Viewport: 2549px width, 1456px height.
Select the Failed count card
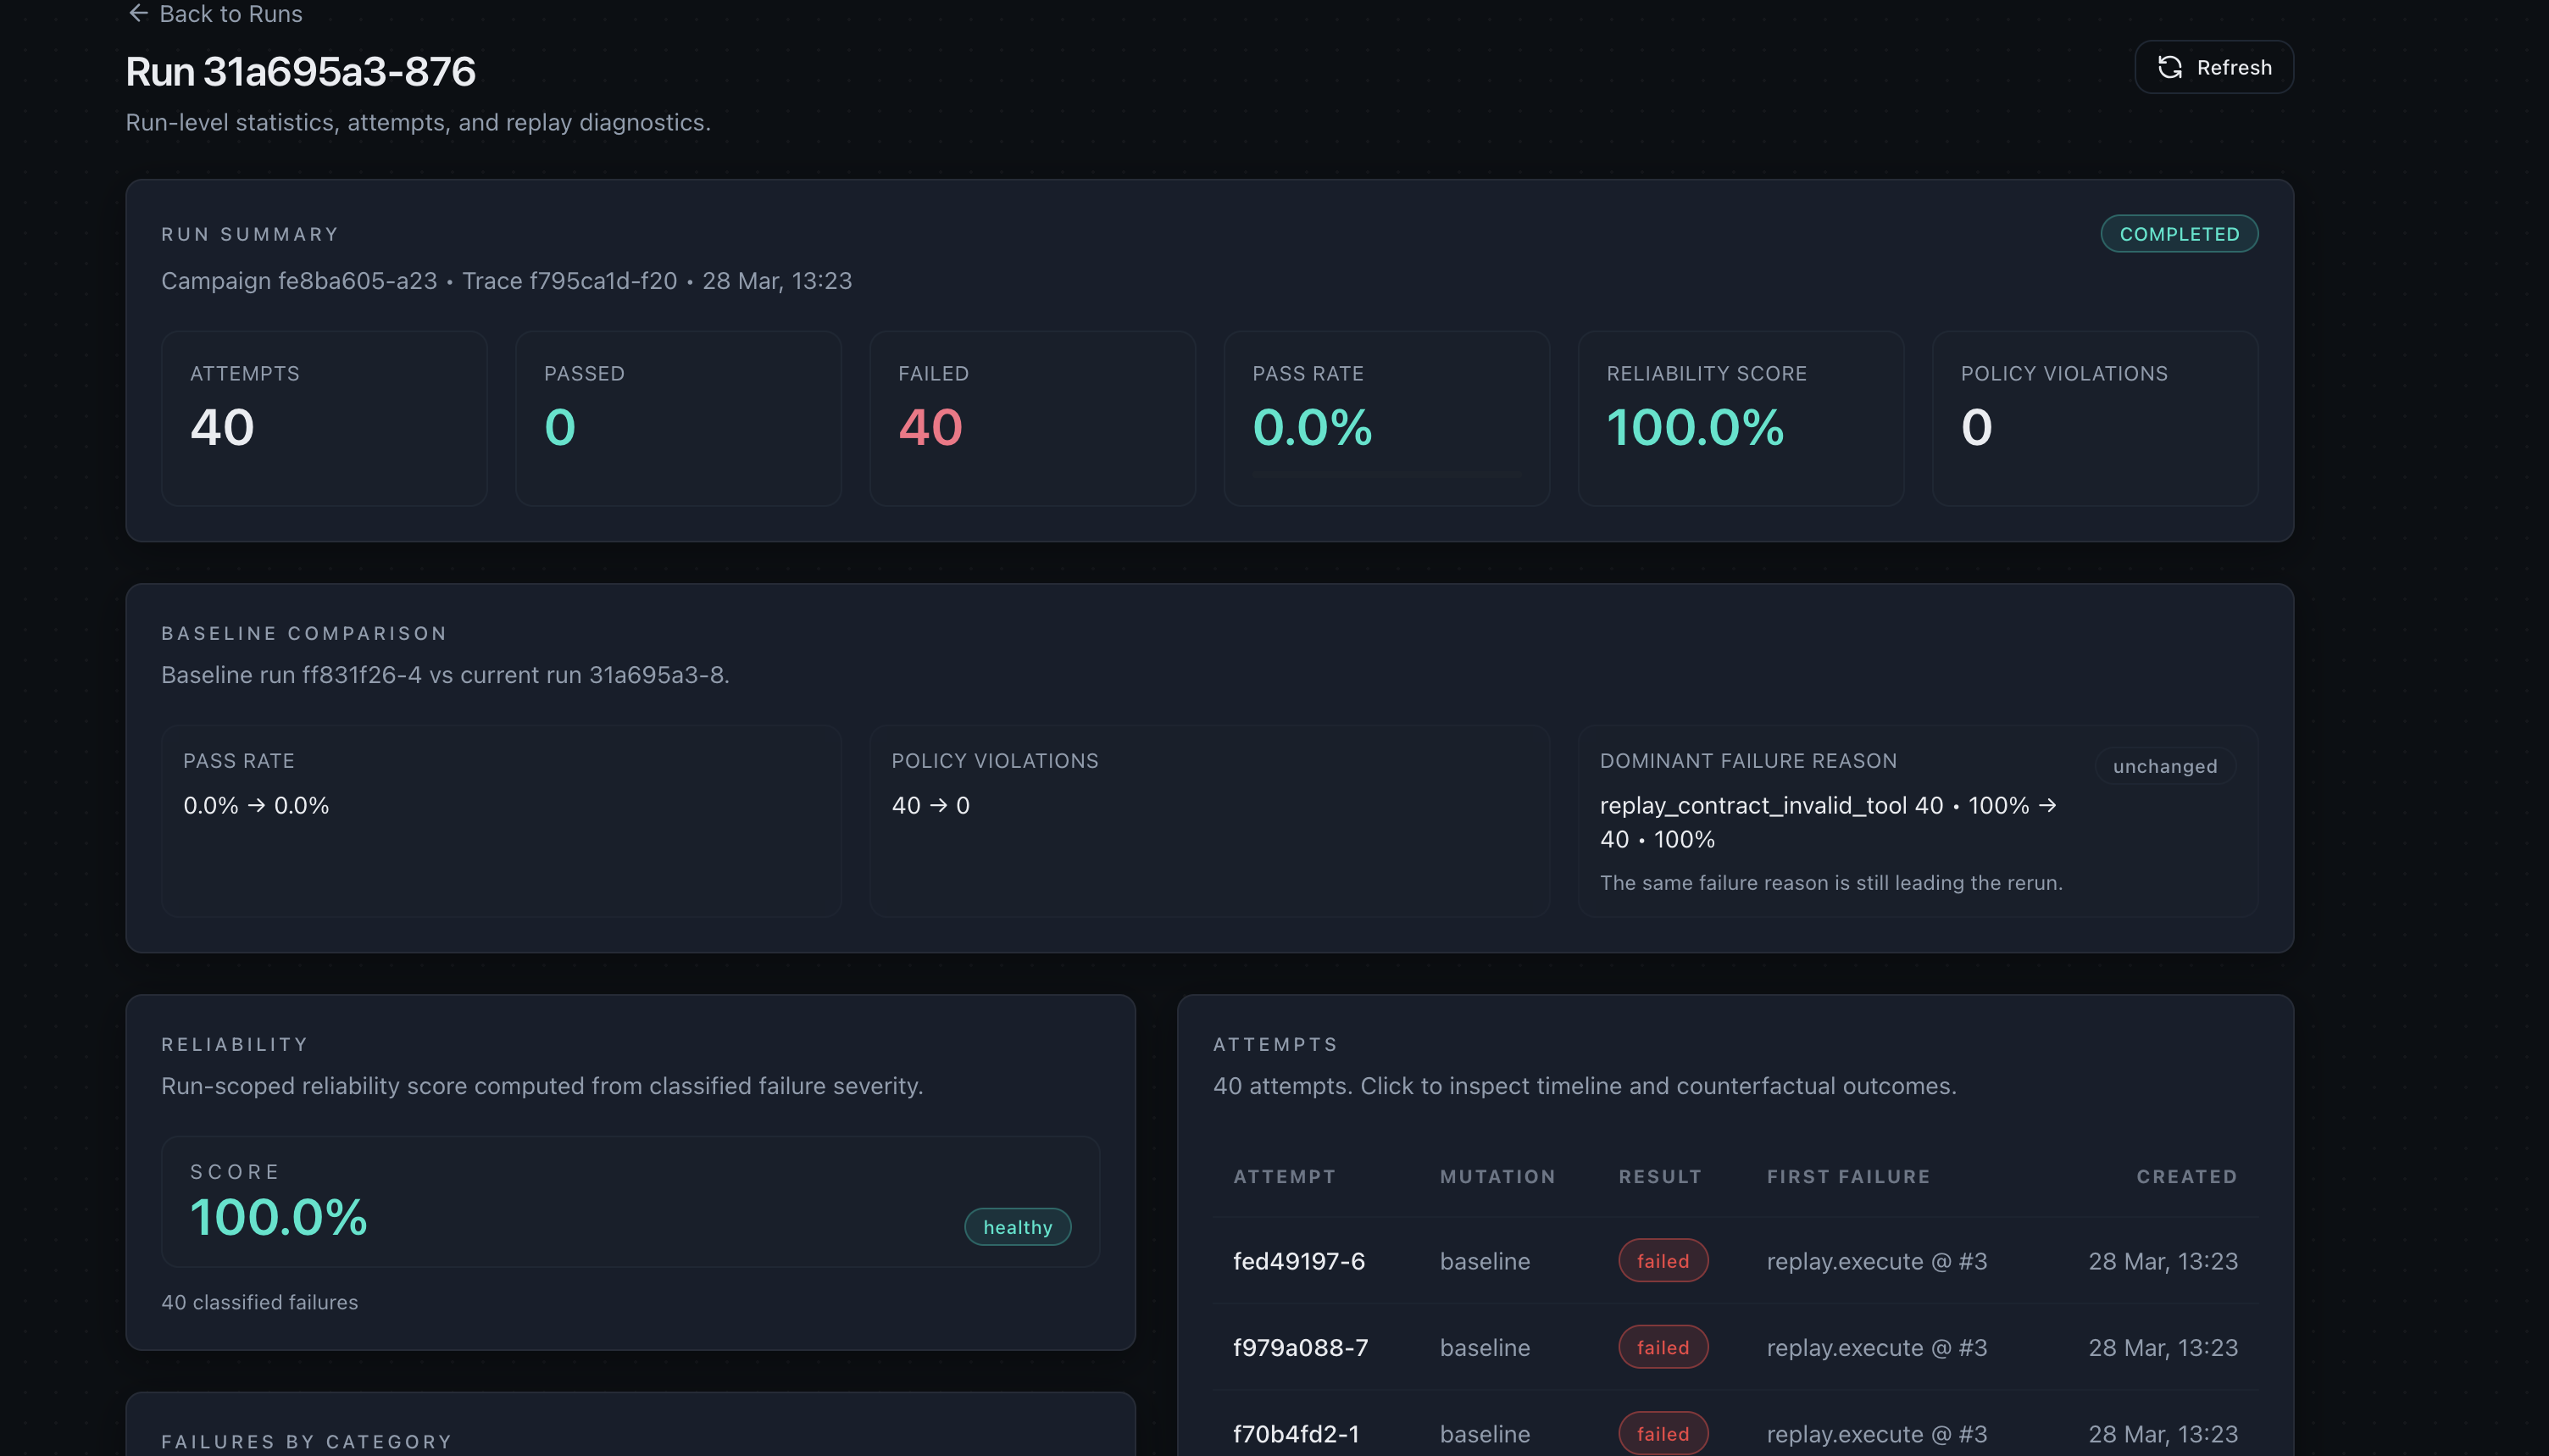pos(1031,418)
